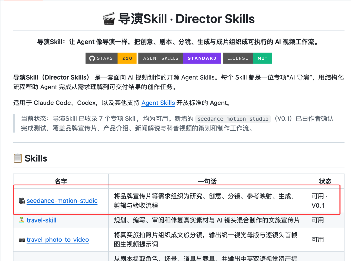Follow the travel-skill link
Viewport: 351px width, 261px height.
pyautogui.click(x=41, y=220)
